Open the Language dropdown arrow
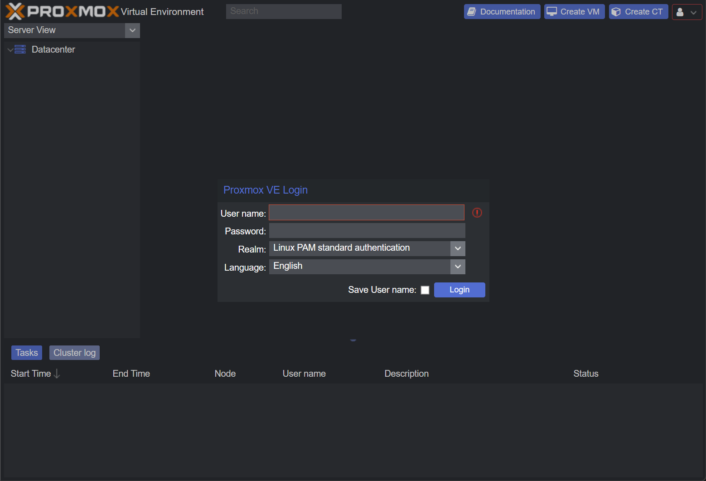The width and height of the screenshot is (706, 481). (458, 267)
